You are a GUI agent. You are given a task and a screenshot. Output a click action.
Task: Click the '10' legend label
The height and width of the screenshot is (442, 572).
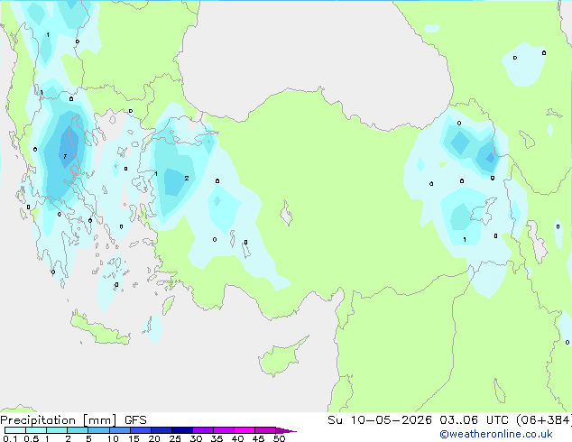[113, 438]
